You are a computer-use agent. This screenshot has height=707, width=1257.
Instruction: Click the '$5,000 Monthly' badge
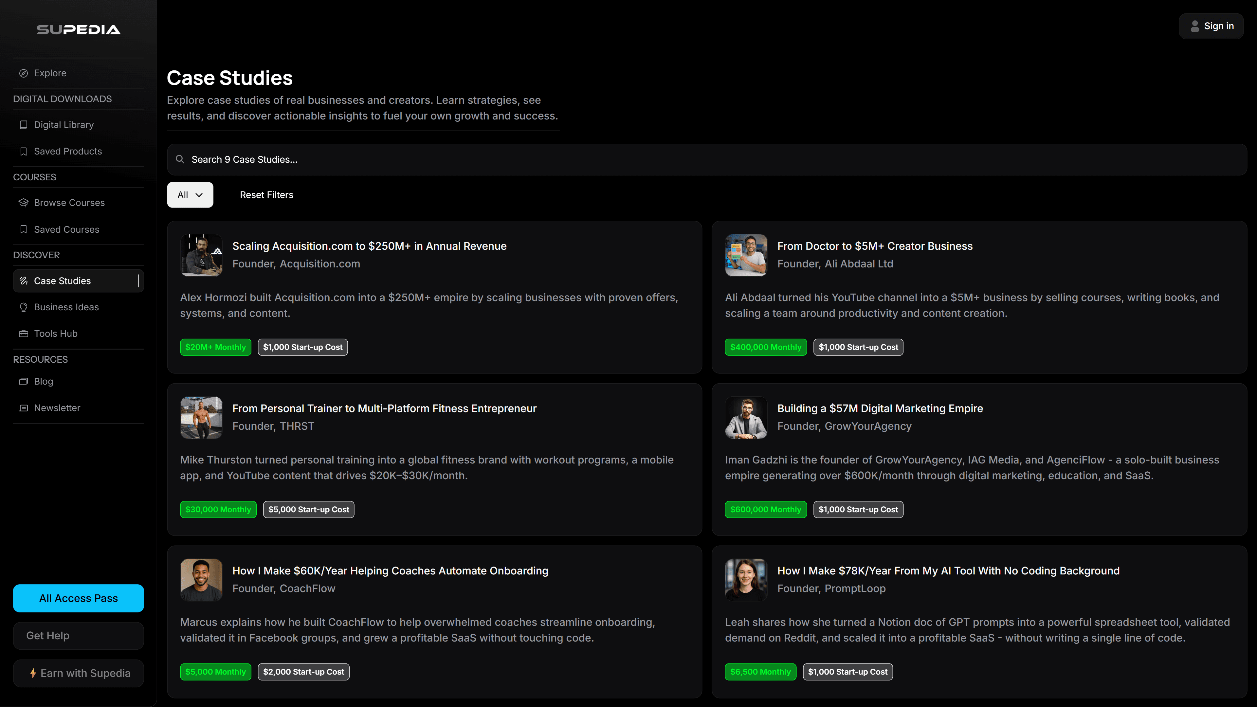coord(216,672)
